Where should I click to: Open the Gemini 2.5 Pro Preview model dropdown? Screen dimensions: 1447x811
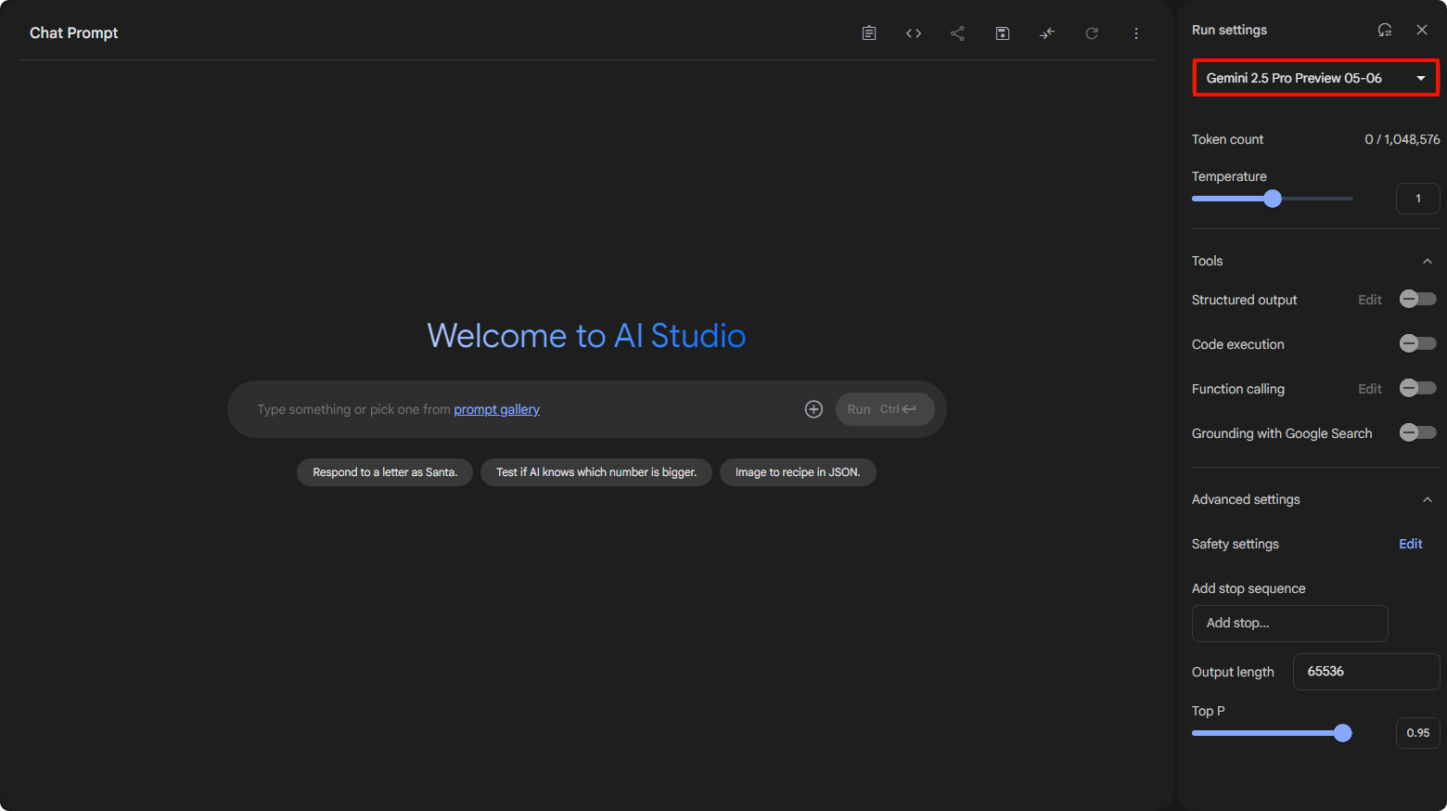pyautogui.click(x=1315, y=78)
